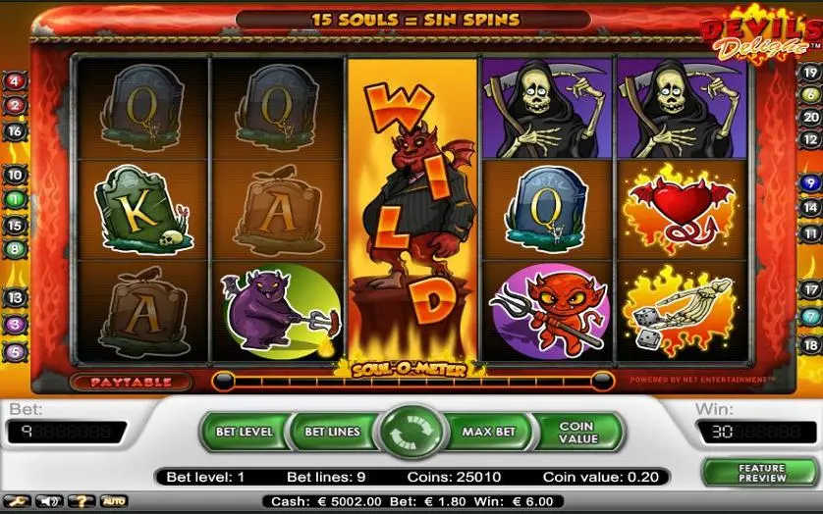Select payline number 18 indicator
823x514 pixels.
[810, 345]
